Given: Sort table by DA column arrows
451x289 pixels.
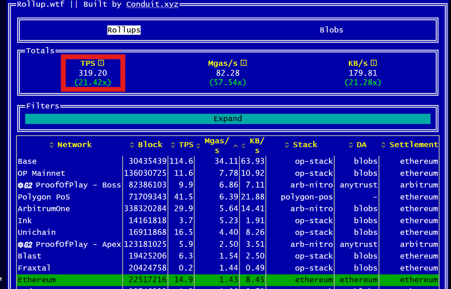Looking at the screenshot, I should coord(351,145).
